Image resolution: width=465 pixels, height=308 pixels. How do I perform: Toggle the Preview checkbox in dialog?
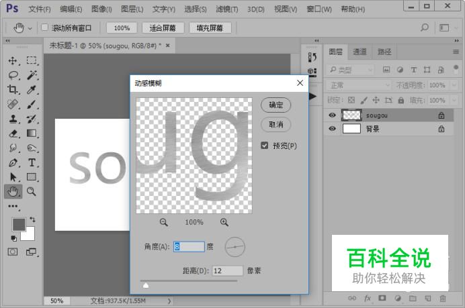click(x=265, y=146)
